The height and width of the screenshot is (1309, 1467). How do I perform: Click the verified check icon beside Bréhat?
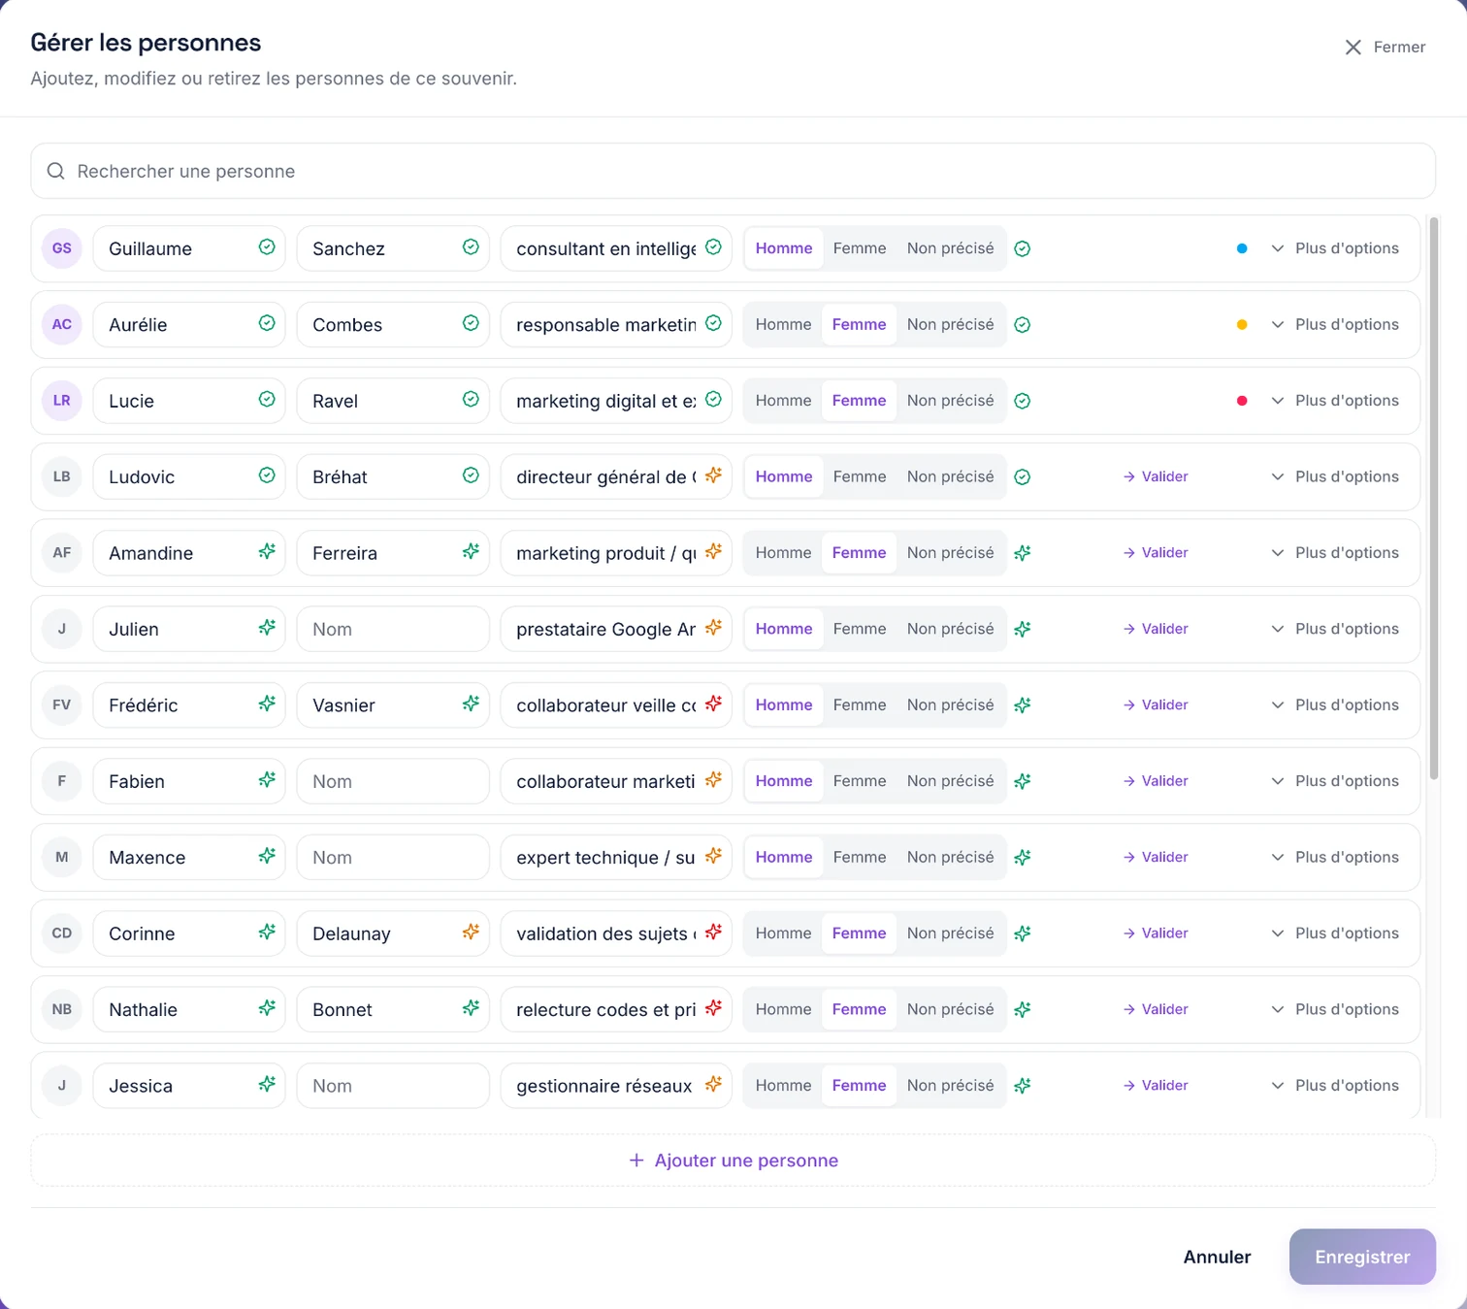click(471, 475)
